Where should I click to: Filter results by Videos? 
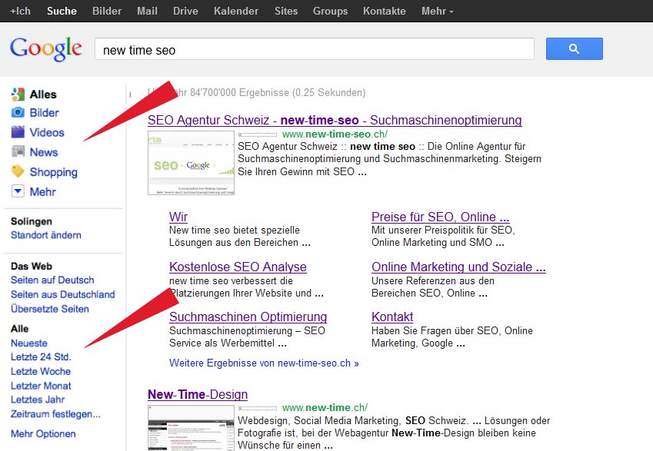point(47,132)
